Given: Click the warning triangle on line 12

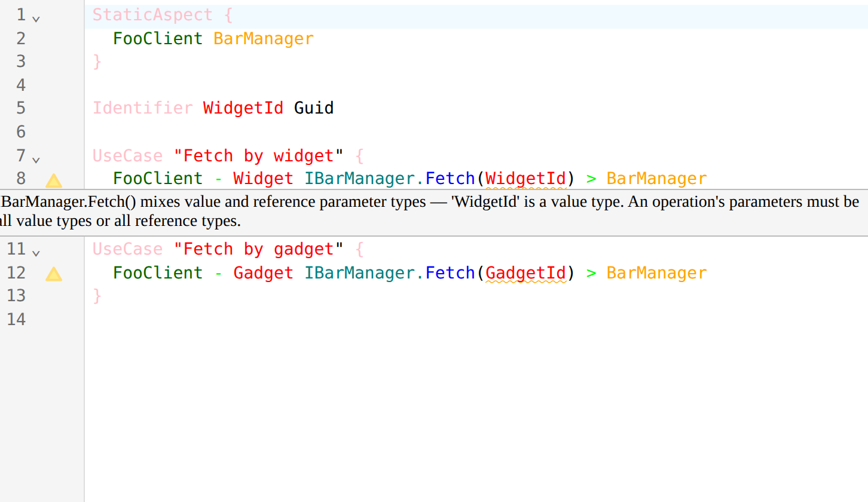Looking at the screenshot, I should (x=54, y=274).
